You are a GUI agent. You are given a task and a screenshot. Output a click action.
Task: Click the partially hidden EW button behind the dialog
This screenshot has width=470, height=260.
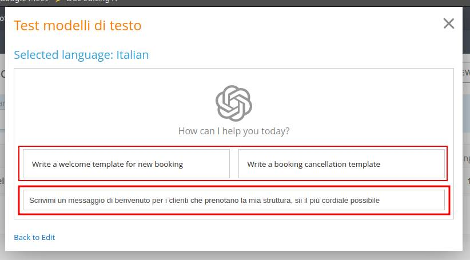(x=466, y=74)
